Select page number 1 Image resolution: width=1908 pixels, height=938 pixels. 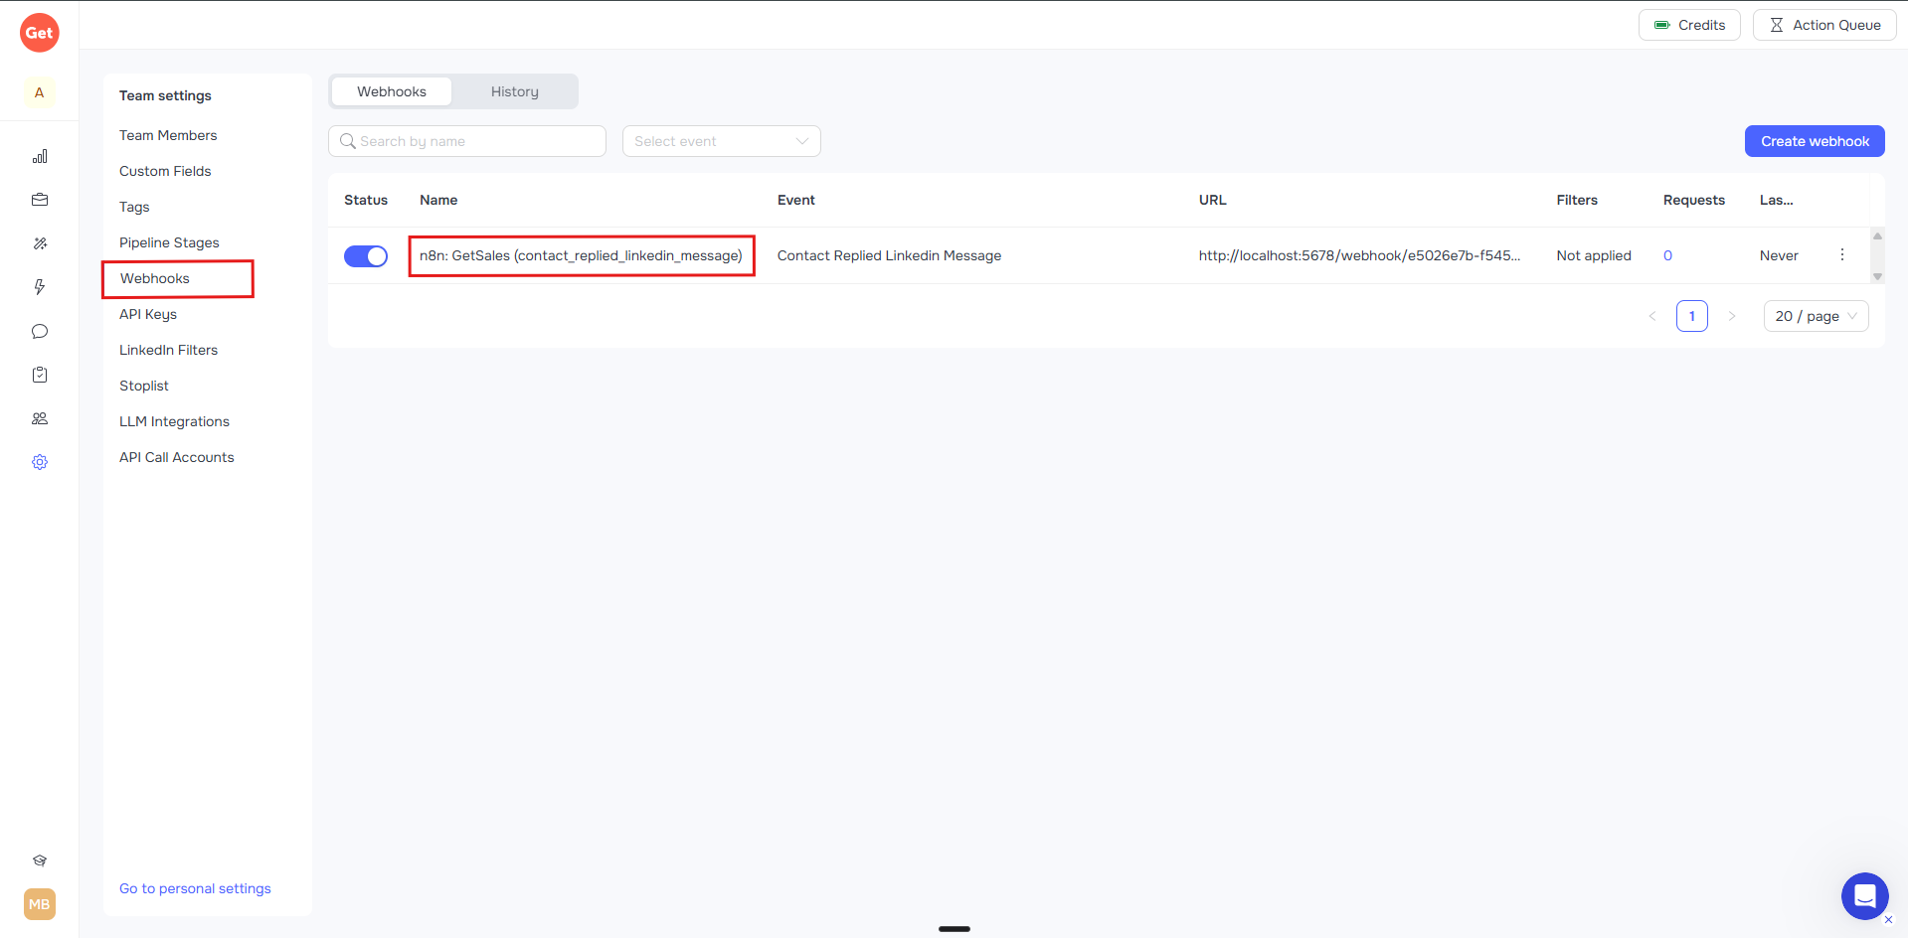(x=1692, y=316)
